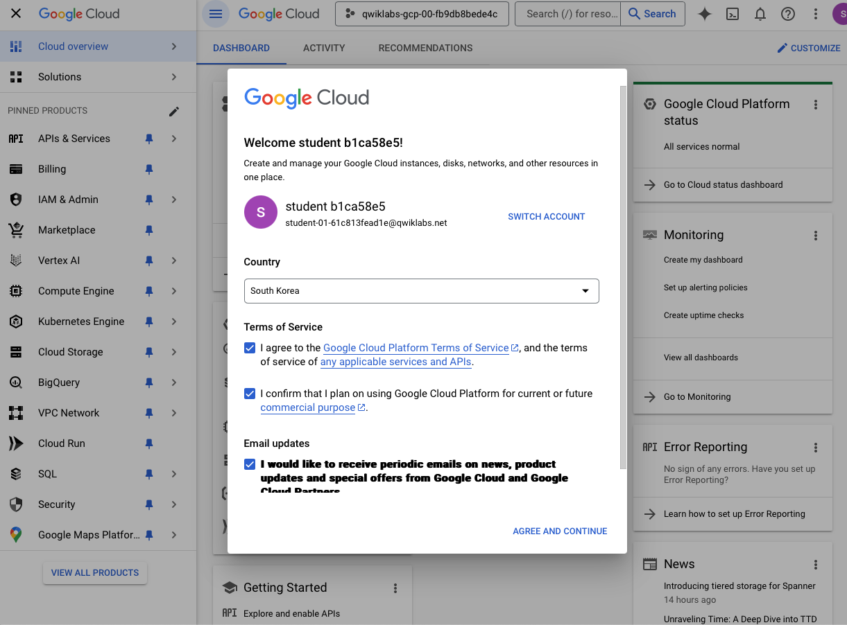This screenshot has width=847, height=625.
Task: Unpin Security using its pin icon
Action: pos(148,504)
